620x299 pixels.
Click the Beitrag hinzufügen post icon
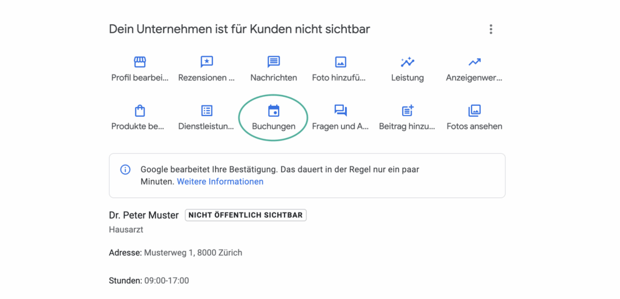(x=407, y=111)
